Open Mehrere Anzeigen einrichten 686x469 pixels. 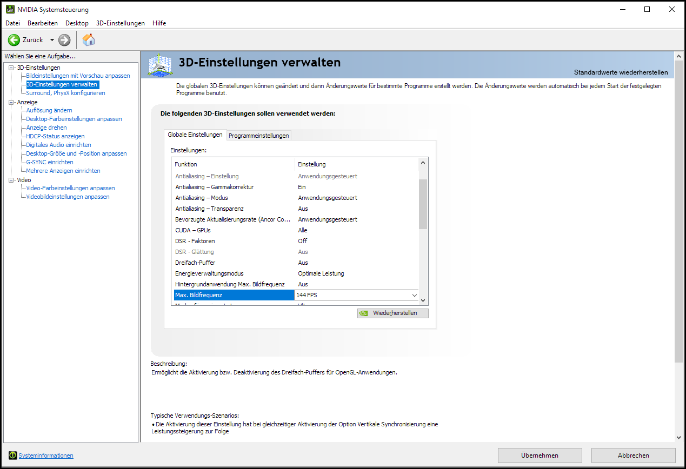[x=63, y=171]
